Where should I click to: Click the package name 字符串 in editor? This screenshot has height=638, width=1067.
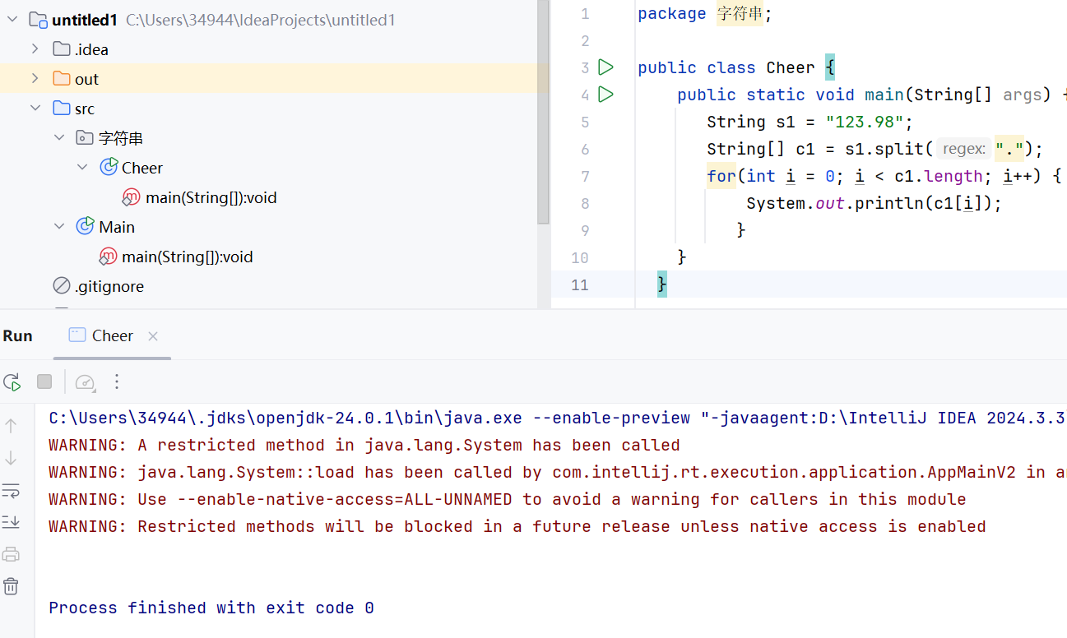pyautogui.click(x=740, y=13)
